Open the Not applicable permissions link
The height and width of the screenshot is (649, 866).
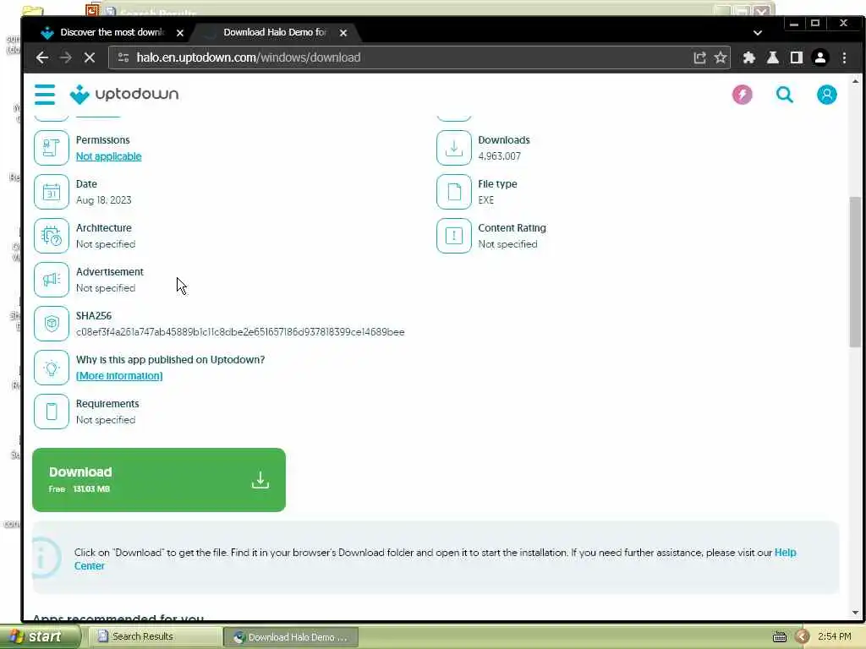(x=109, y=156)
